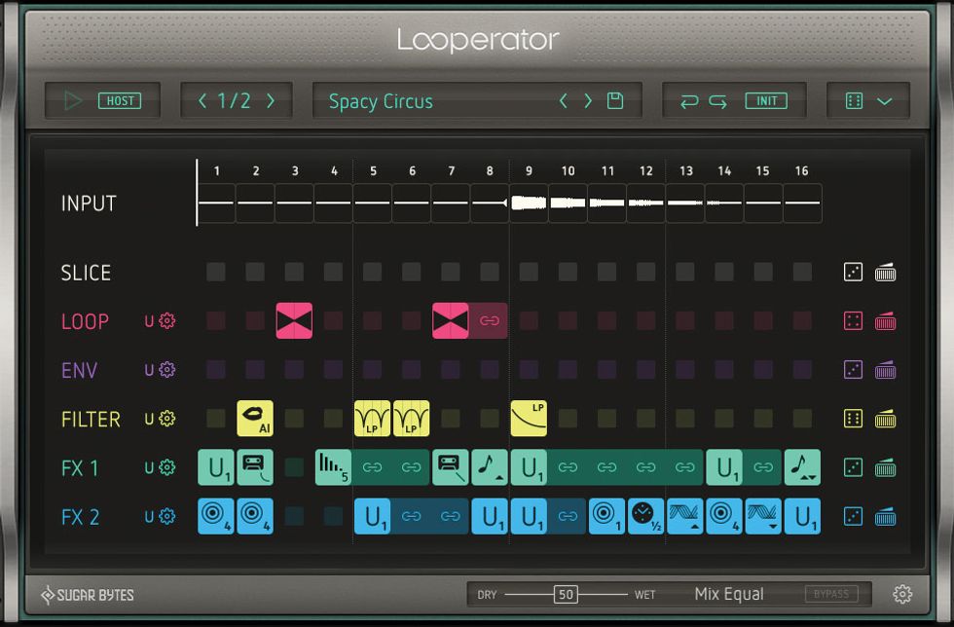This screenshot has height=627, width=954.
Task: Open ENV row settings gear
Action: tap(167, 370)
